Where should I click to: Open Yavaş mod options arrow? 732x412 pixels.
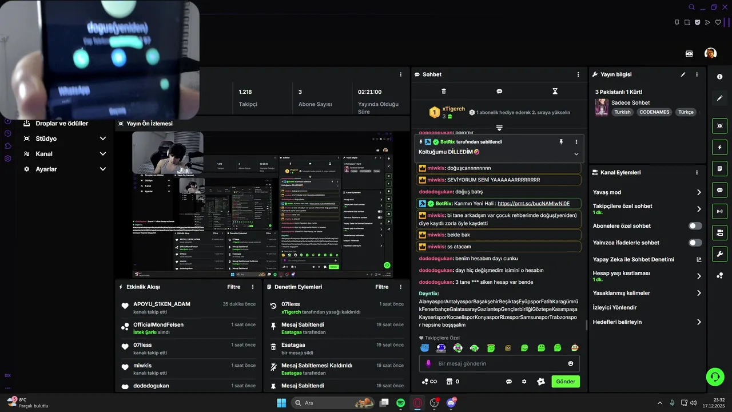[699, 192]
